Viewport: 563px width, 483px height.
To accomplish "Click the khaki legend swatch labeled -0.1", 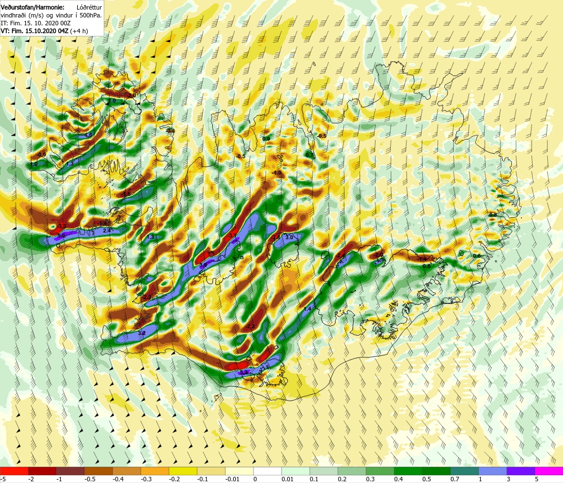I will (211, 471).
